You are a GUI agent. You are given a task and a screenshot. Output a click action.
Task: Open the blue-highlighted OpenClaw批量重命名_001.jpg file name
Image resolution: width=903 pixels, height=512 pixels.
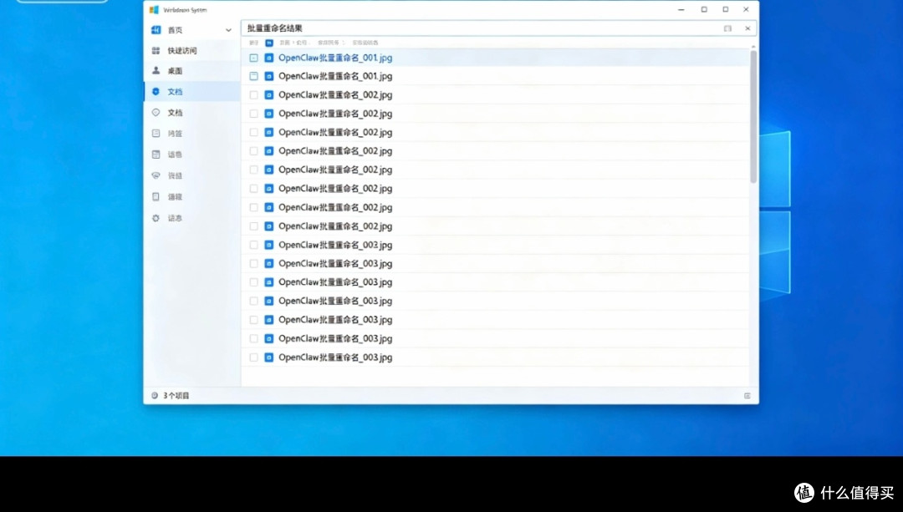point(335,58)
